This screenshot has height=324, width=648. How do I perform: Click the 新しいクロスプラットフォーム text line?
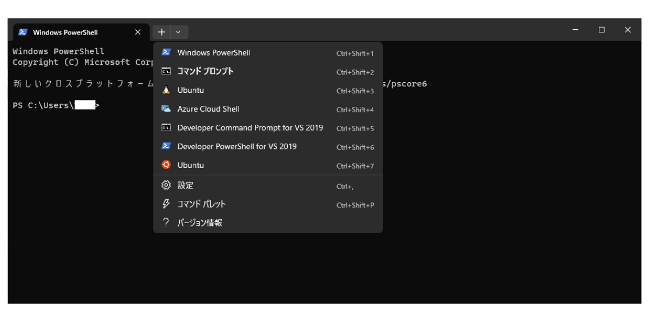(83, 84)
